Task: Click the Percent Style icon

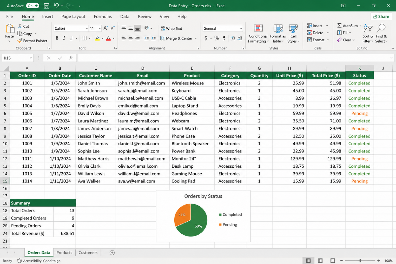Action: pyautogui.click(x=217, y=38)
